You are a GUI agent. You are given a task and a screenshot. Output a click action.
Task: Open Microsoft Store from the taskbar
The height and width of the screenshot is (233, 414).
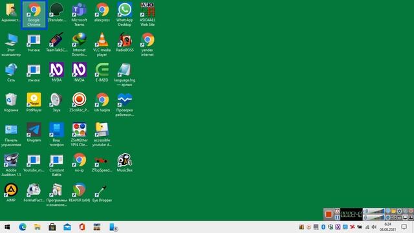52,227
